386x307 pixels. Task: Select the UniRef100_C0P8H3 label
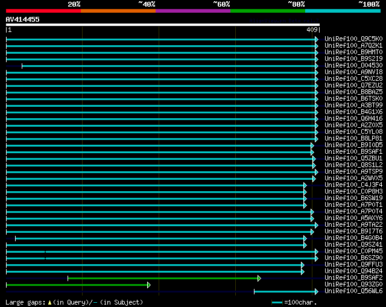tap(353, 192)
